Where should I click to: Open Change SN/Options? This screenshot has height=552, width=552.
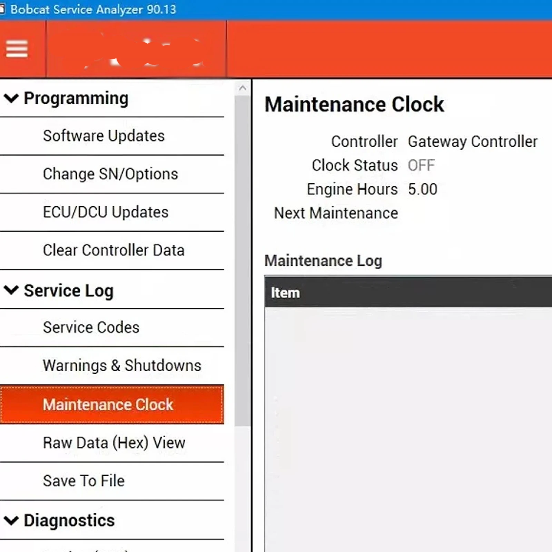pos(112,174)
